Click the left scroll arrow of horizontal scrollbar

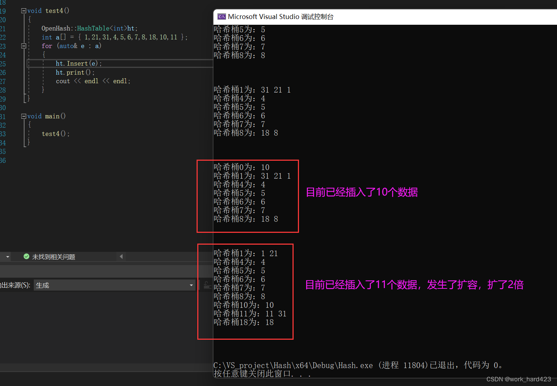121,256
